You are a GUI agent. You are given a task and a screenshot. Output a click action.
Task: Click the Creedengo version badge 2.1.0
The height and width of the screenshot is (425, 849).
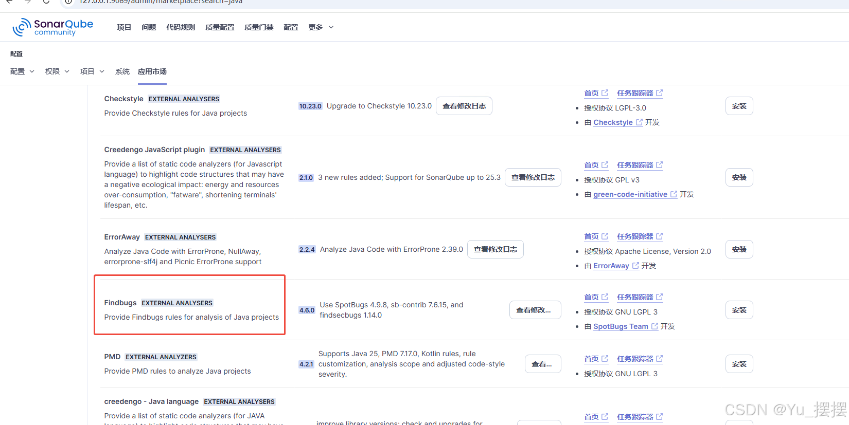306,178
